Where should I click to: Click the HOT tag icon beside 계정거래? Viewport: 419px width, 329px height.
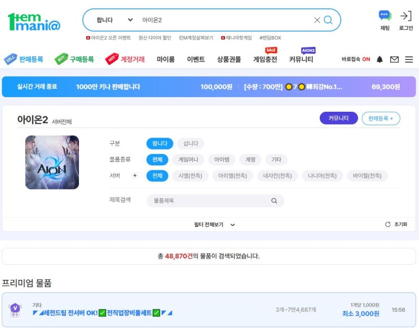[112, 59]
